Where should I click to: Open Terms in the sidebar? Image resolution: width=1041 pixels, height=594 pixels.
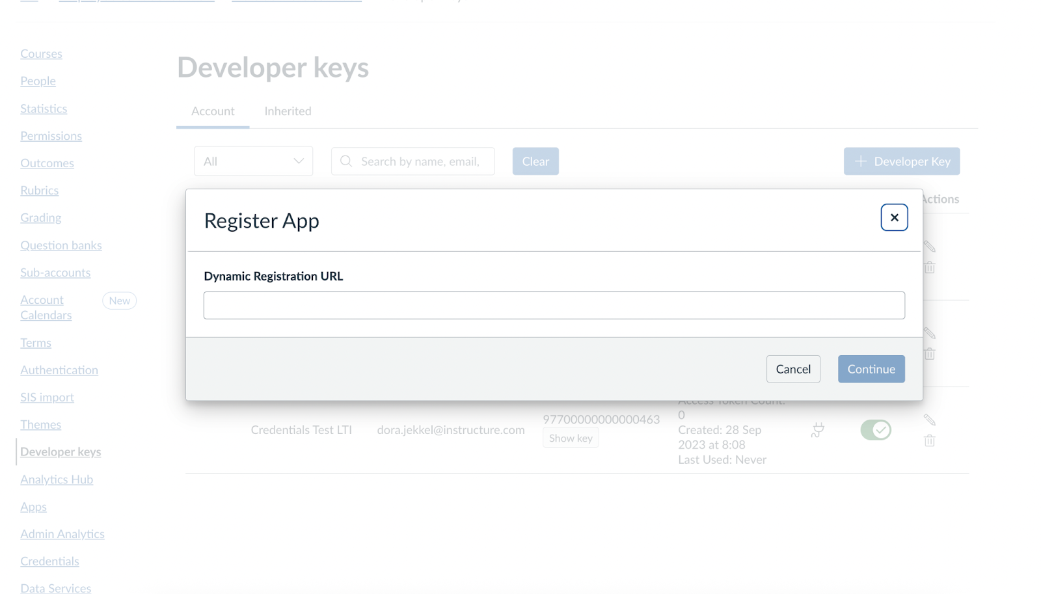(36, 343)
